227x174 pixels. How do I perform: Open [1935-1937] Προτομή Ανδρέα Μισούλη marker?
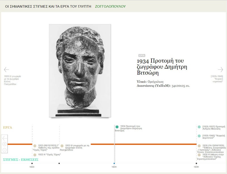point(199,127)
